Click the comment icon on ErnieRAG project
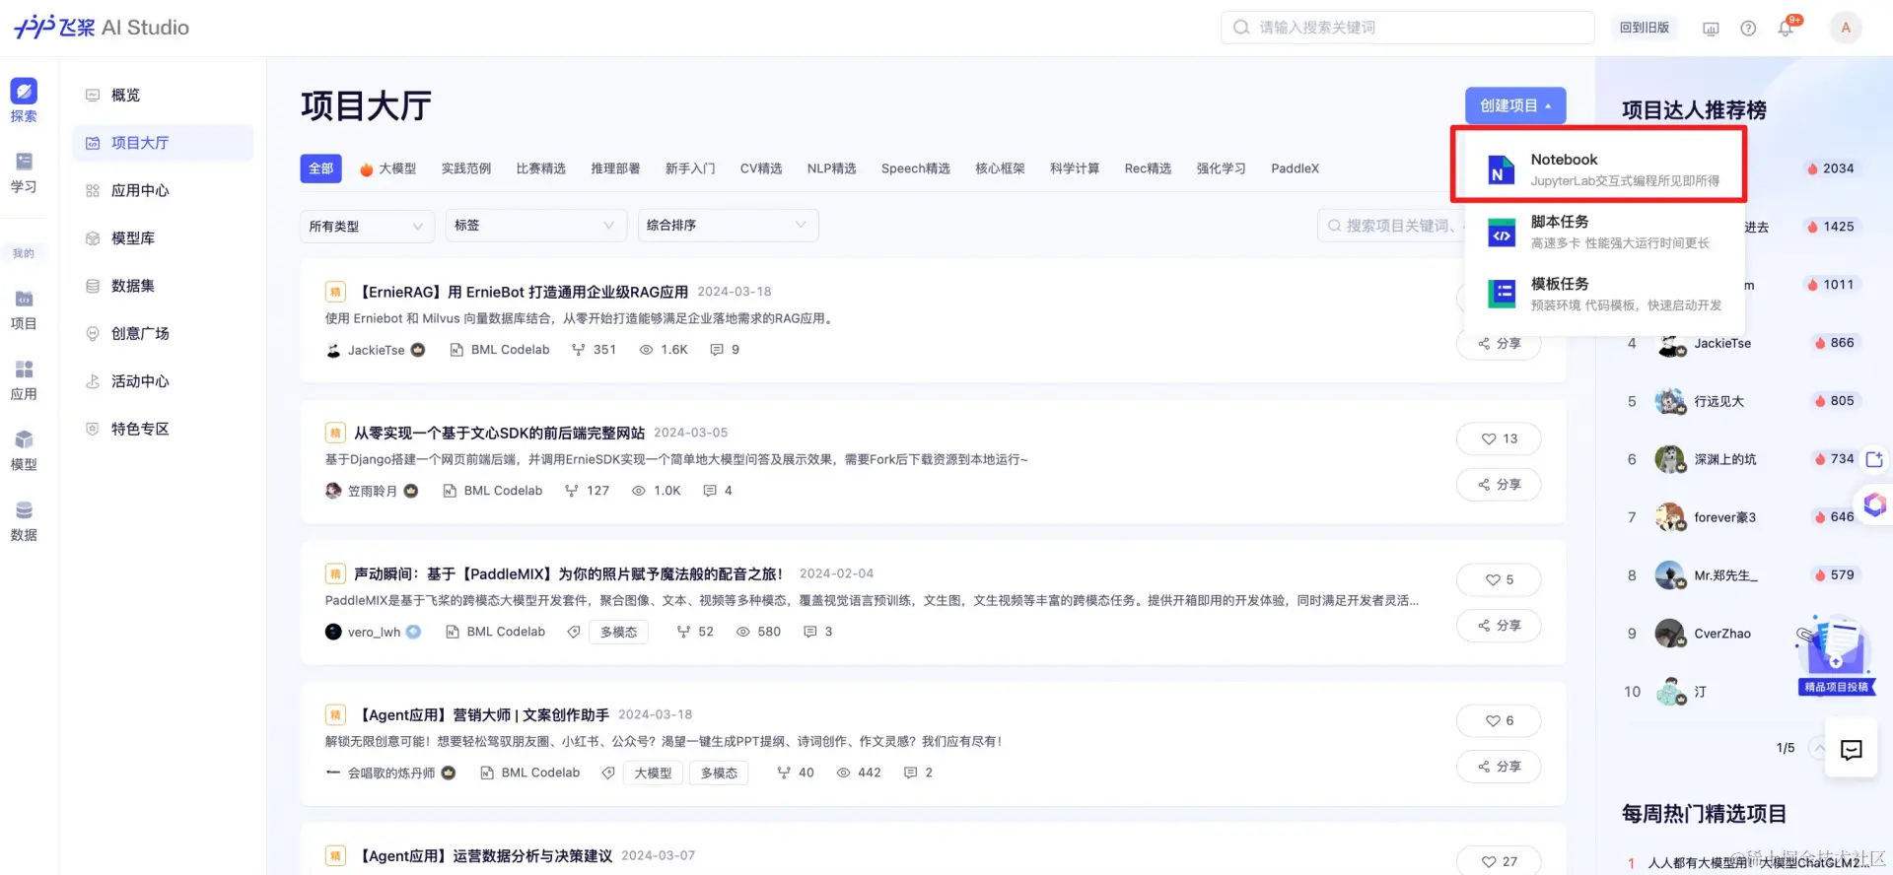This screenshot has height=875, width=1893. coord(717,350)
